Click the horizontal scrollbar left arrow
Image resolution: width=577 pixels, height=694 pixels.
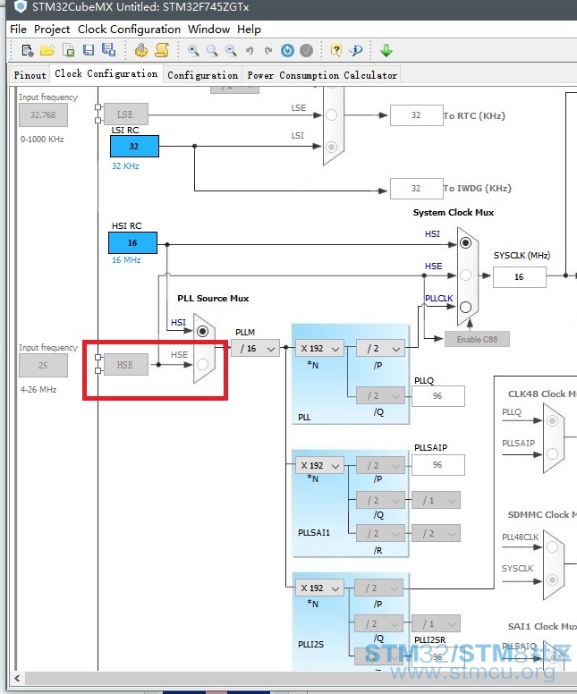(17, 678)
